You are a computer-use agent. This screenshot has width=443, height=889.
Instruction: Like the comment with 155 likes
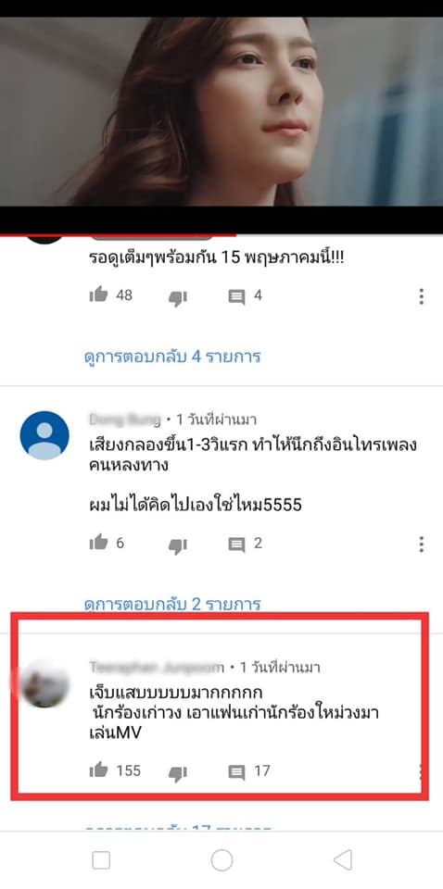[x=98, y=770]
